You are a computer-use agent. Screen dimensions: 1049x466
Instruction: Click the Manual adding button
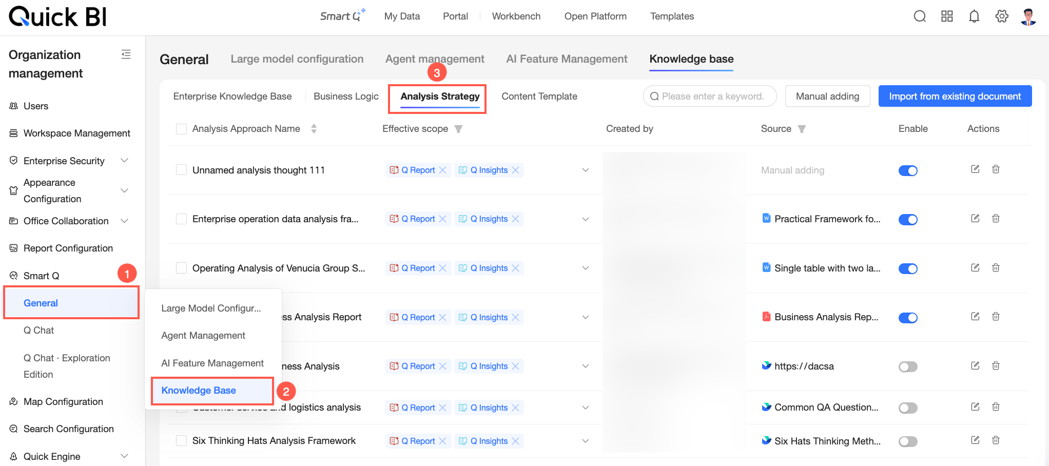tap(827, 96)
